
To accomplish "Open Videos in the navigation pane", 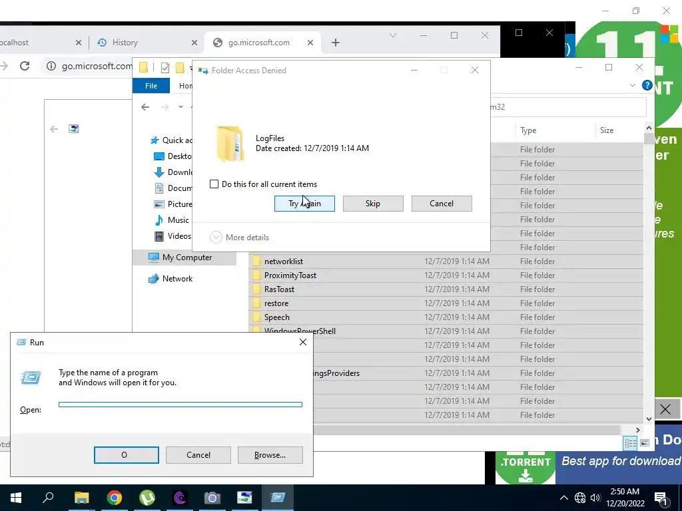I will point(172,236).
